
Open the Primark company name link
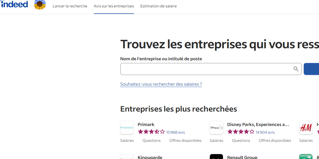click(146, 125)
